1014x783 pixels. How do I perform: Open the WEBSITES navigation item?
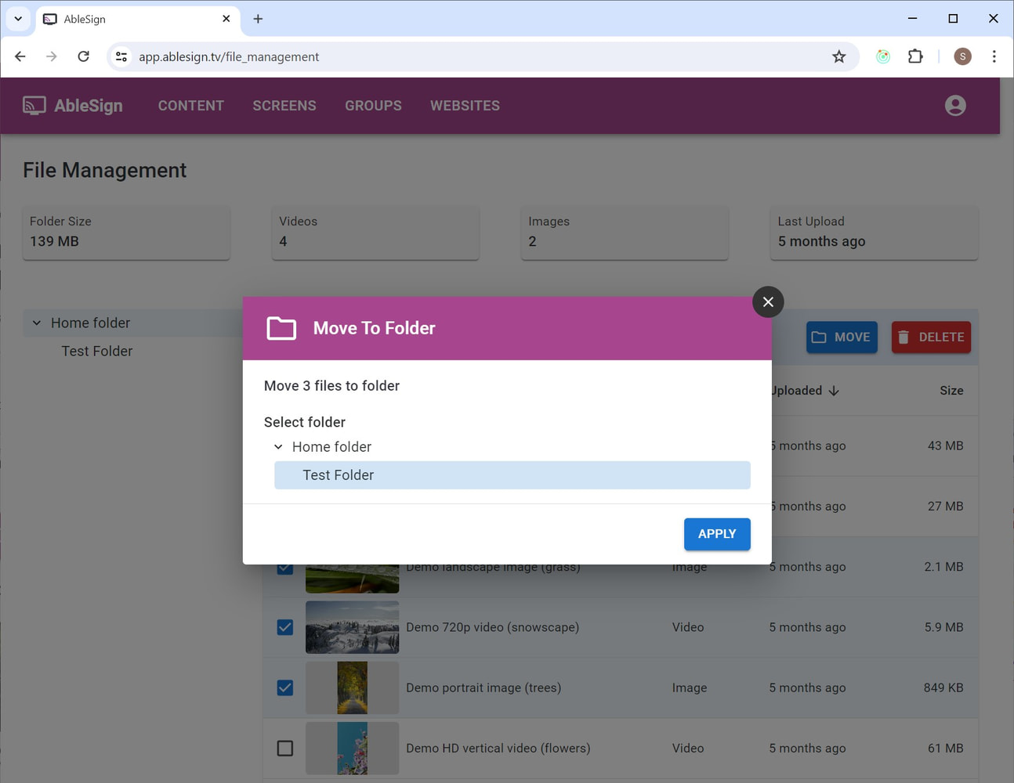click(x=465, y=105)
